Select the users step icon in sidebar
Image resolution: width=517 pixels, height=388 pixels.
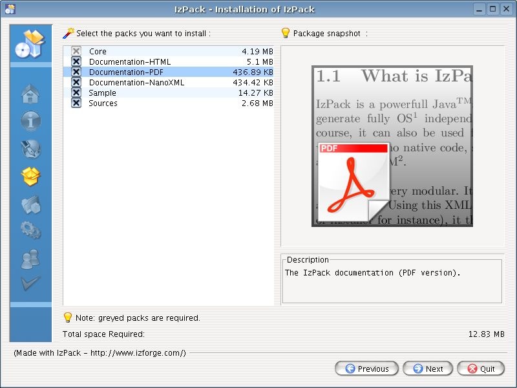[30, 258]
